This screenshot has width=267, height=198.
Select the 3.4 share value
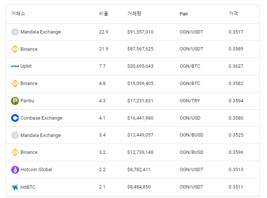pos(102,135)
